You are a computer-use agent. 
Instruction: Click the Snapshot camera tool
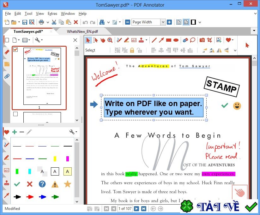pos(202,40)
